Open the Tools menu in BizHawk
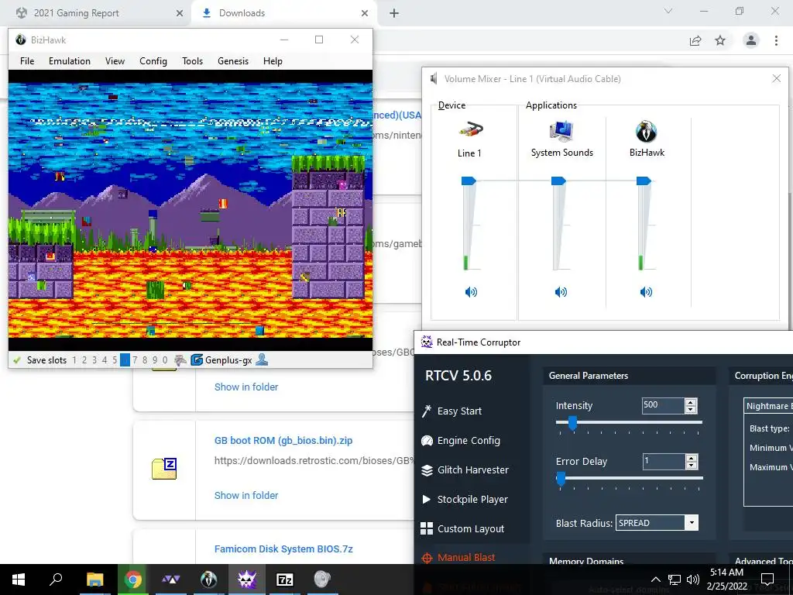793x595 pixels. click(x=192, y=60)
